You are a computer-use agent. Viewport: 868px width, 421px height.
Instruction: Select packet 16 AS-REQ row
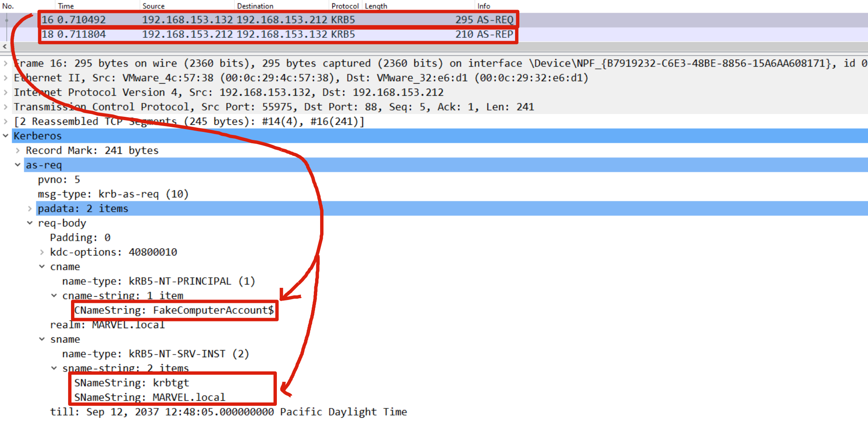point(277,20)
